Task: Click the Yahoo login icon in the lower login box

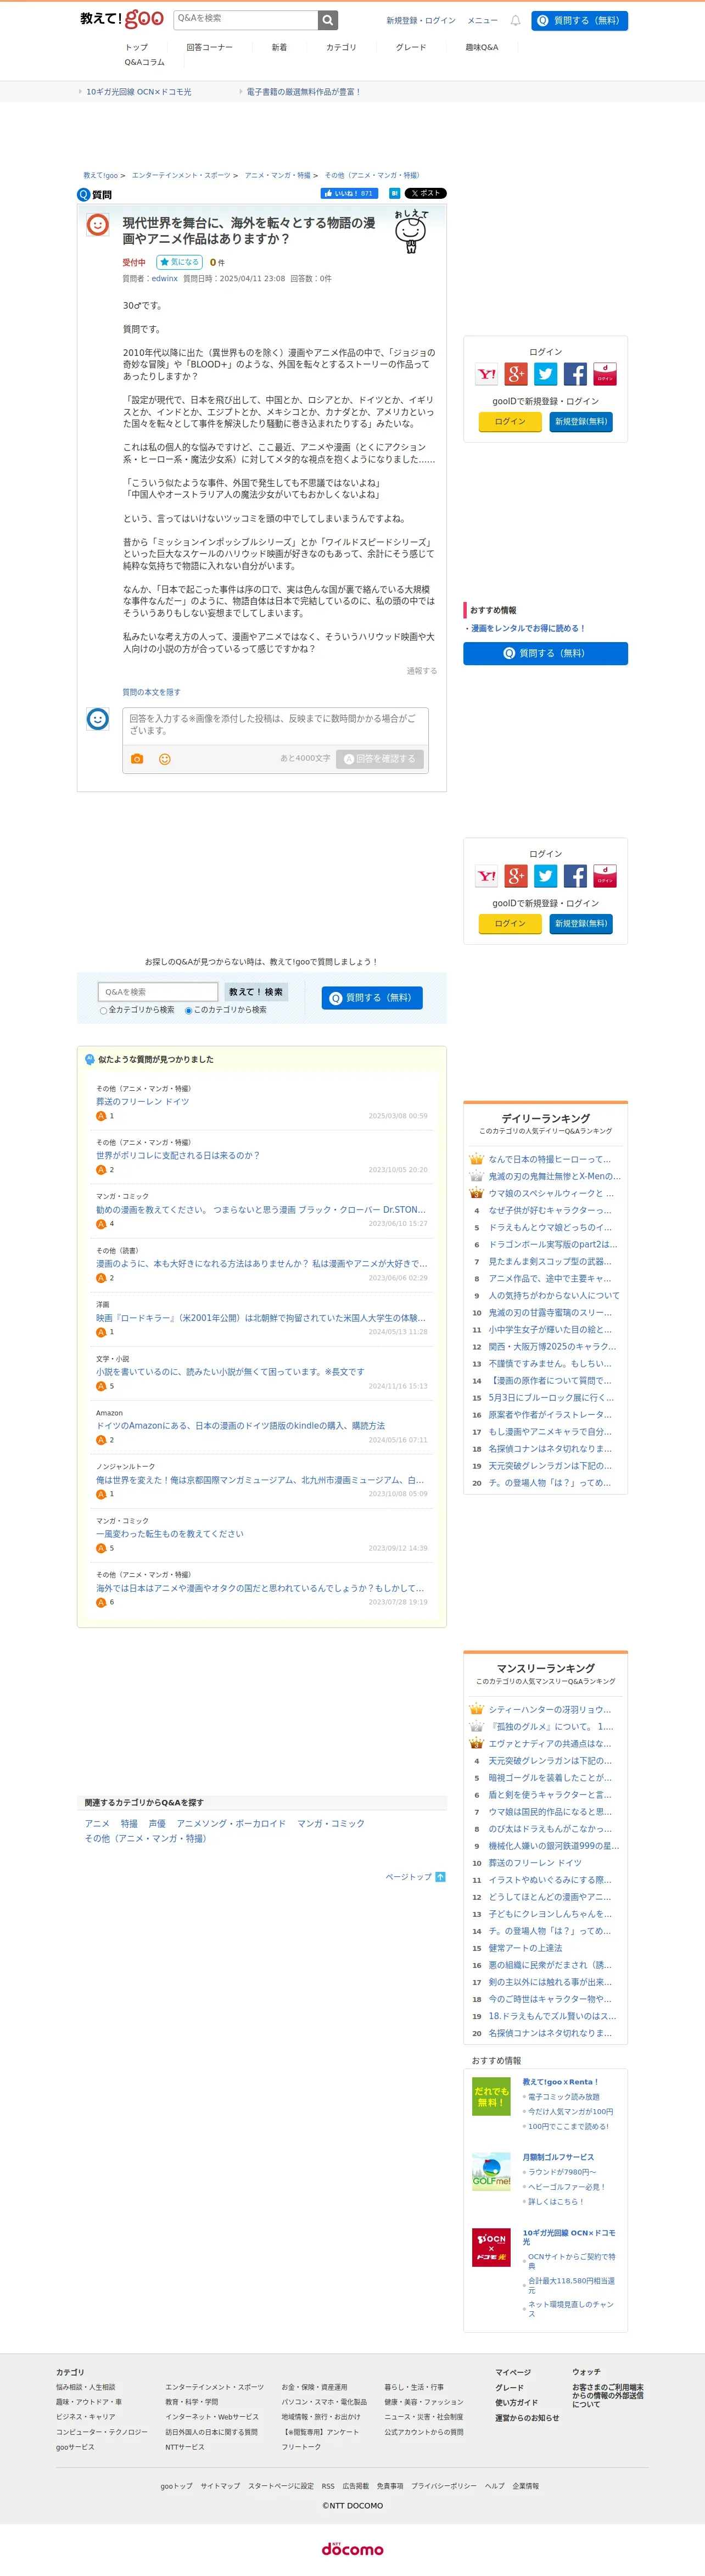Action: [x=486, y=876]
